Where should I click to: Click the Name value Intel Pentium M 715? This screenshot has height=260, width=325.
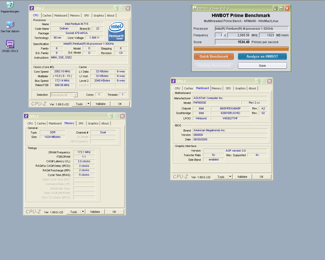point(77,24)
